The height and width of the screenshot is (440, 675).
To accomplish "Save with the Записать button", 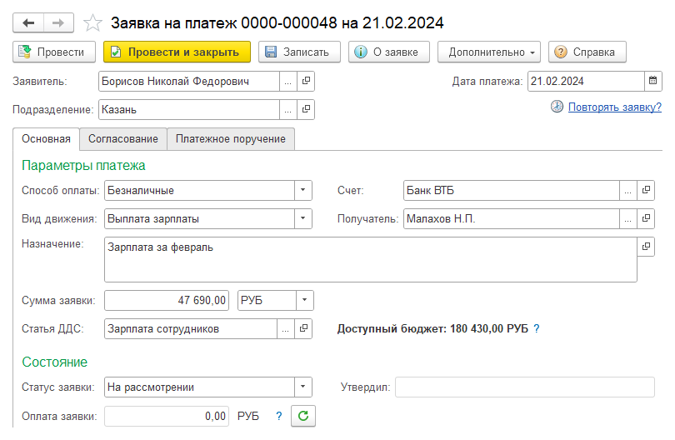I will coord(299,52).
